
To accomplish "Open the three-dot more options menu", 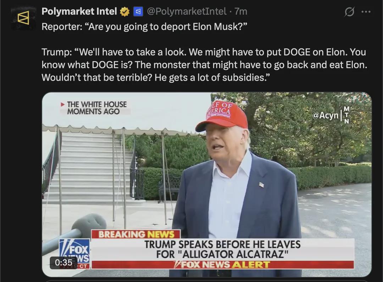I will tap(366, 12).
